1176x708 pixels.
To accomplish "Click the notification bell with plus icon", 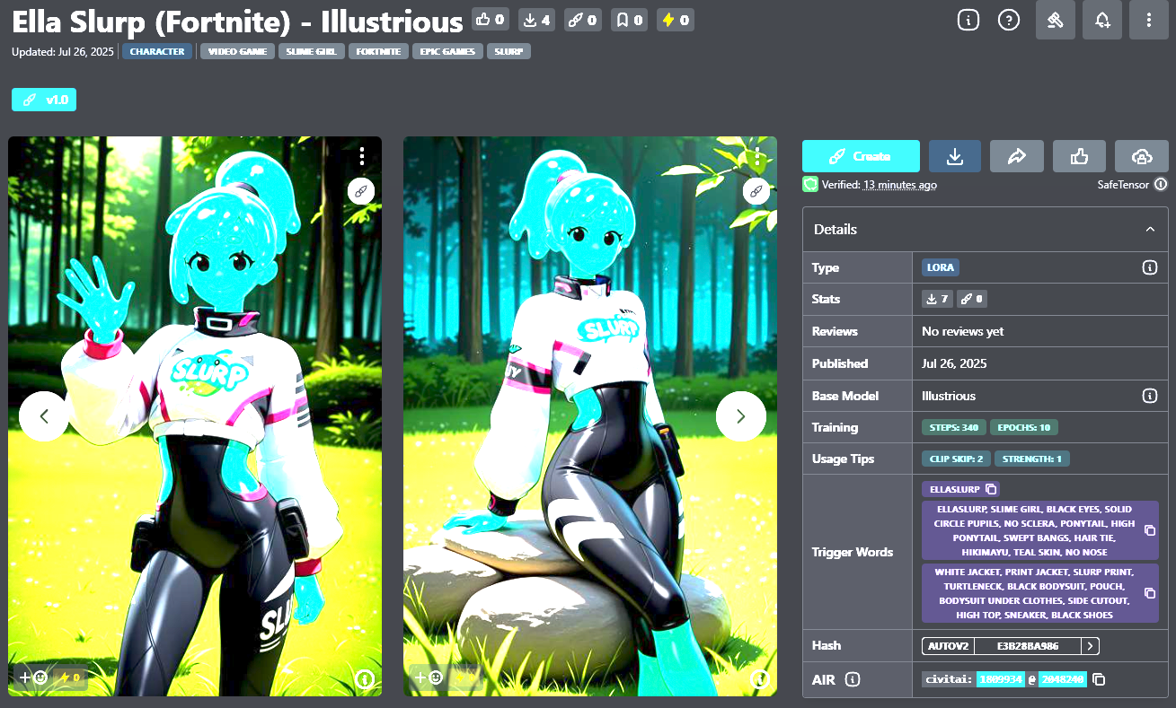I will click(1101, 20).
